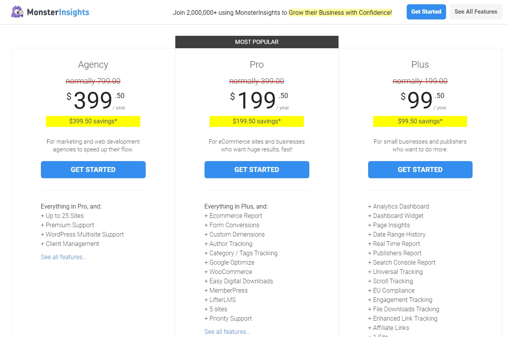Click the $399.50 savings yellow badge
This screenshot has width=508, height=337.
pyautogui.click(x=93, y=121)
